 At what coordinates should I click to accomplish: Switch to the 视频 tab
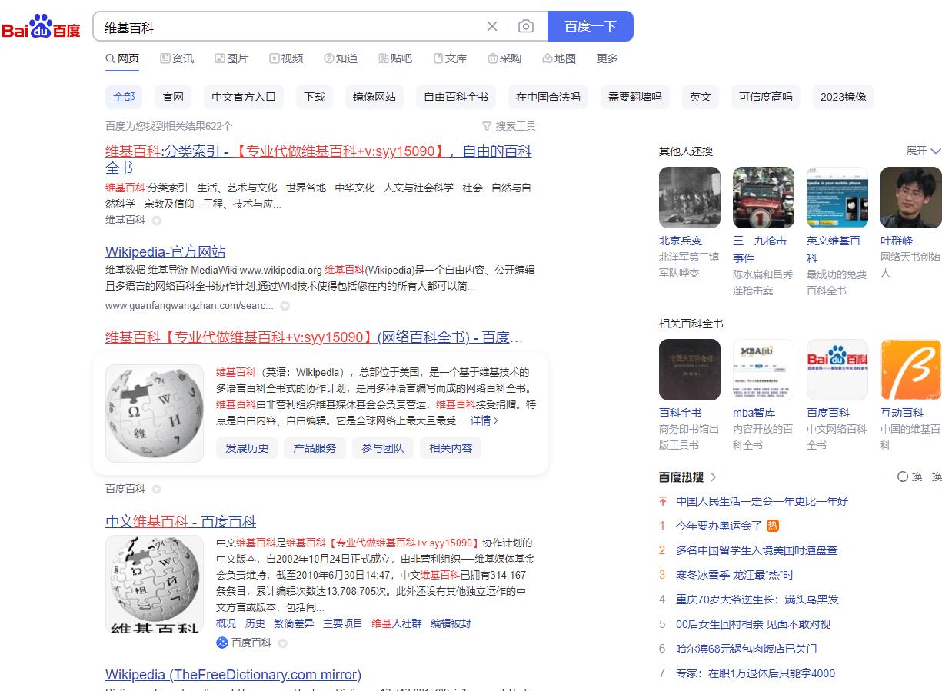point(286,58)
